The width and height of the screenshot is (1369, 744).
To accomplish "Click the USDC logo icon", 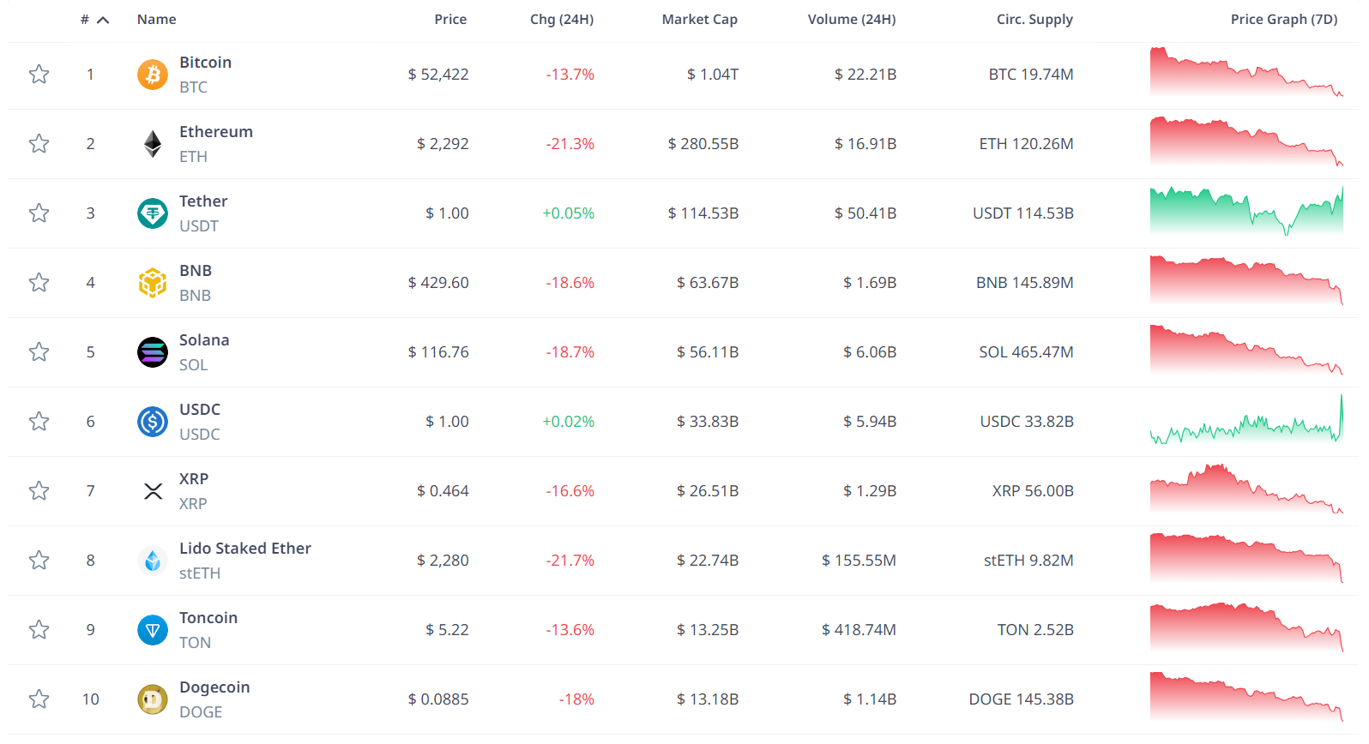I will pos(152,421).
